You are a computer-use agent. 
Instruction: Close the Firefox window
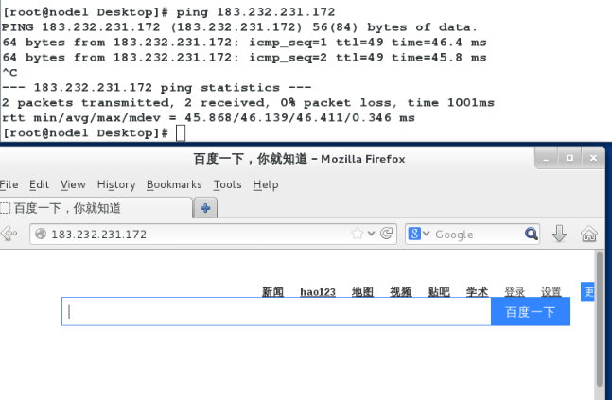(593, 158)
